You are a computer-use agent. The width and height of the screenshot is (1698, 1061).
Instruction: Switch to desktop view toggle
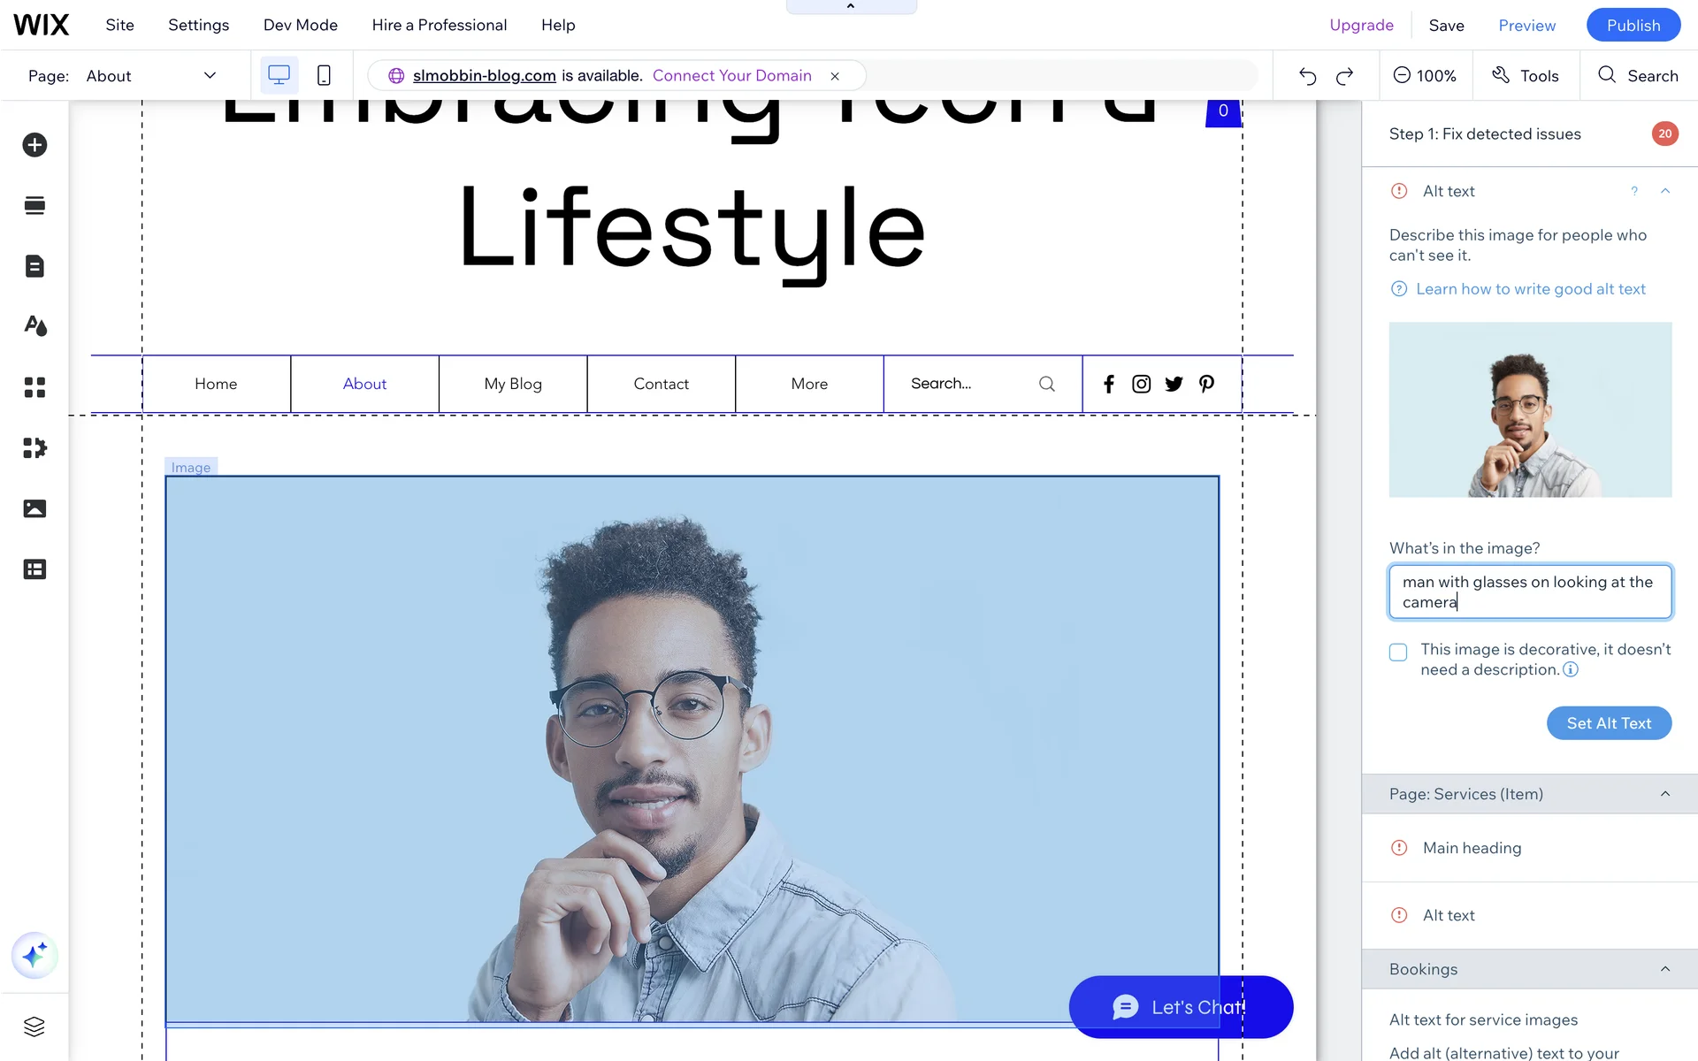tap(279, 76)
